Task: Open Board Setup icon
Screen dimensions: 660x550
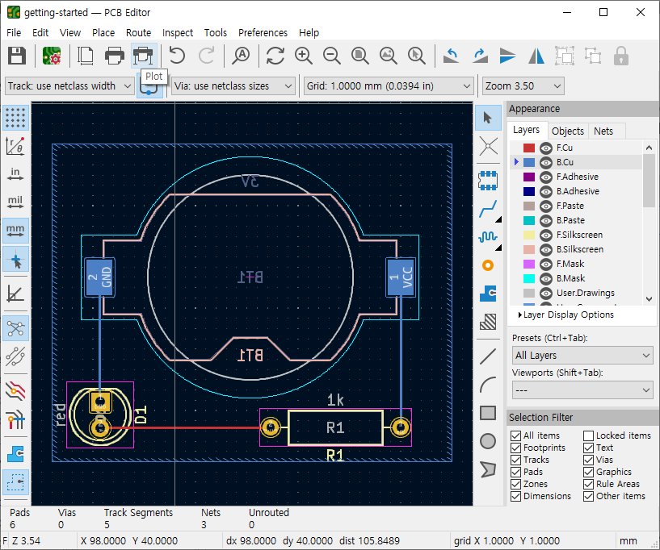Action: (x=52, y=56)
